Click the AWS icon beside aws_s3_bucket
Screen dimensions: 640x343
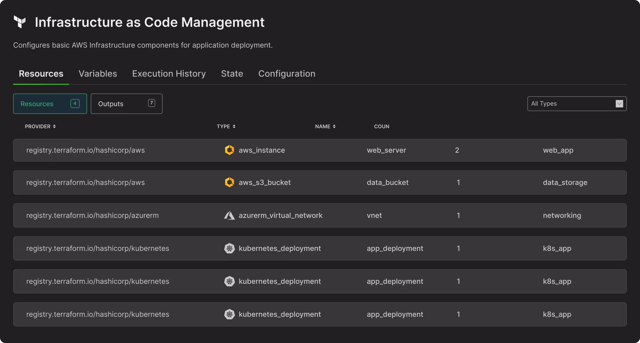229,182
